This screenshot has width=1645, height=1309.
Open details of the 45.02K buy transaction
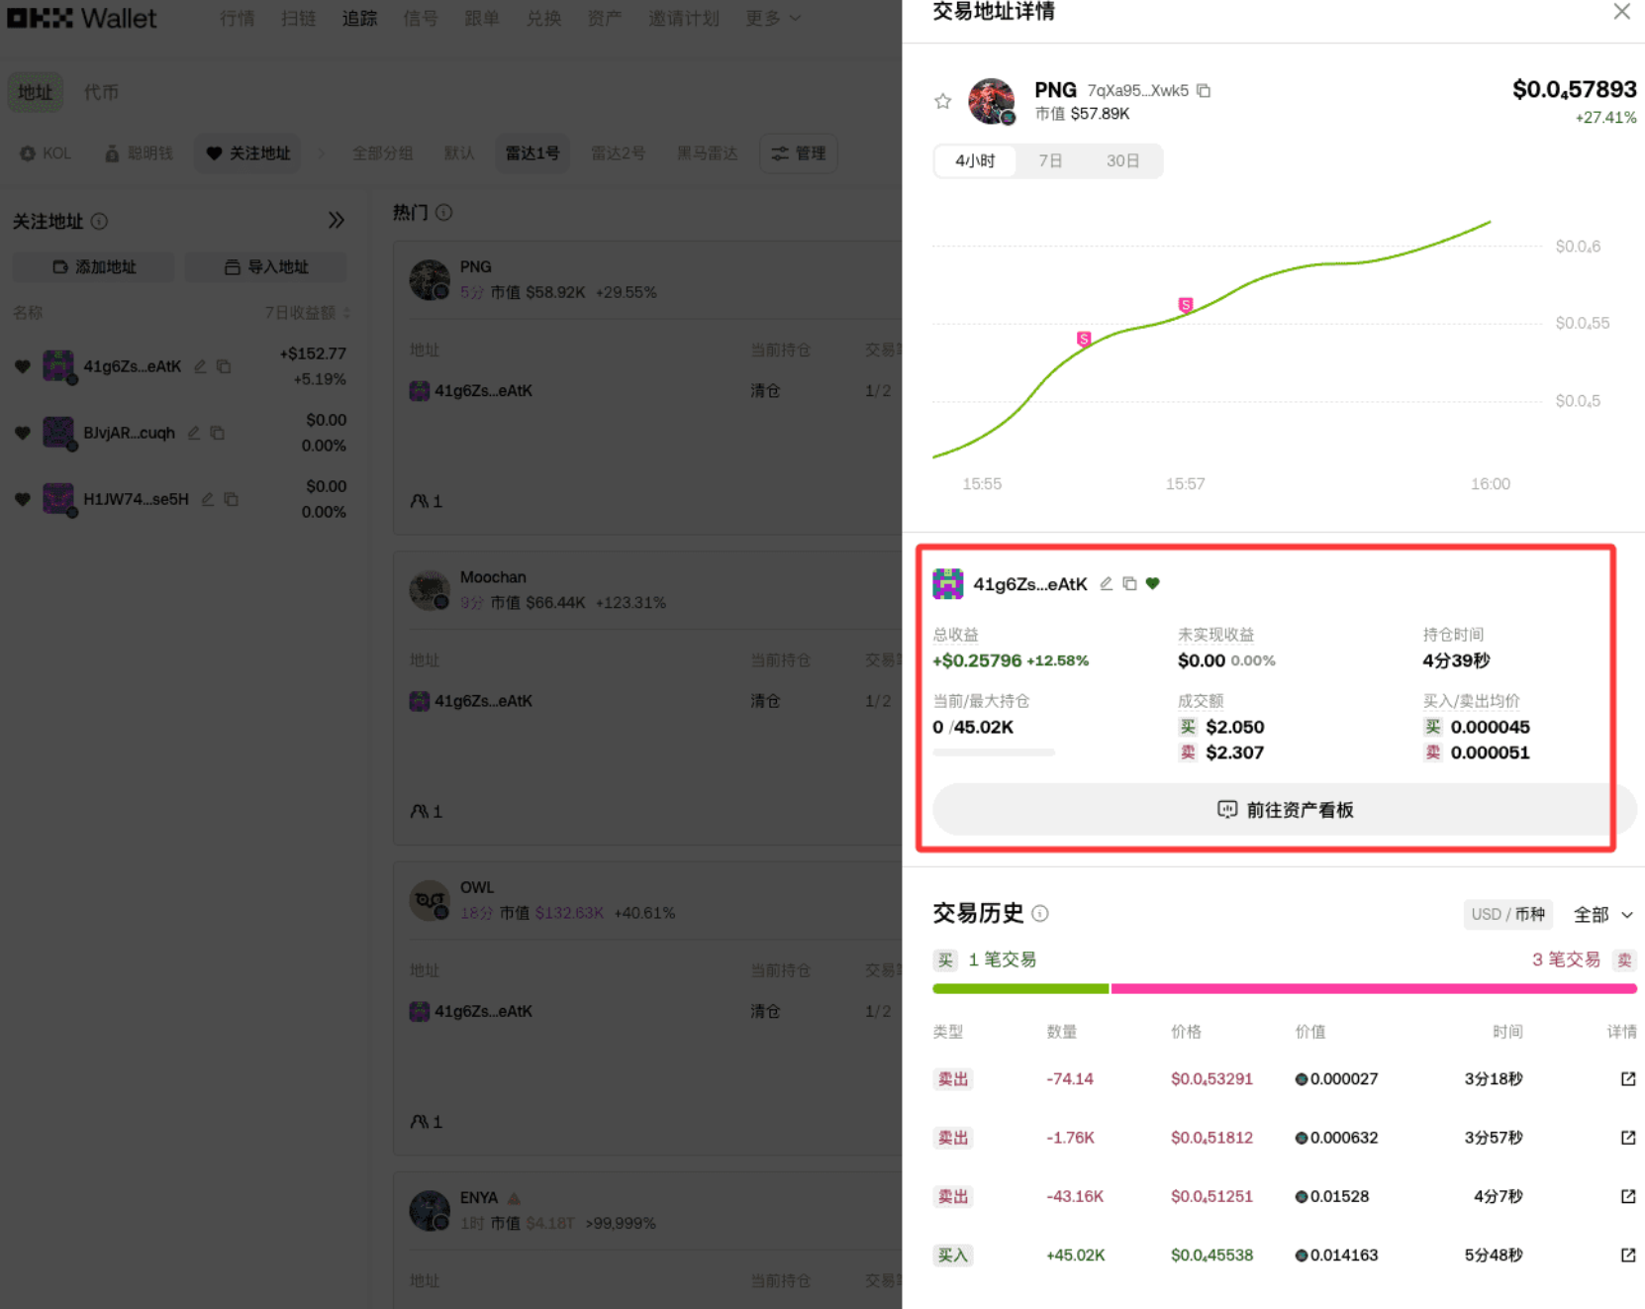[1627, 1255]
